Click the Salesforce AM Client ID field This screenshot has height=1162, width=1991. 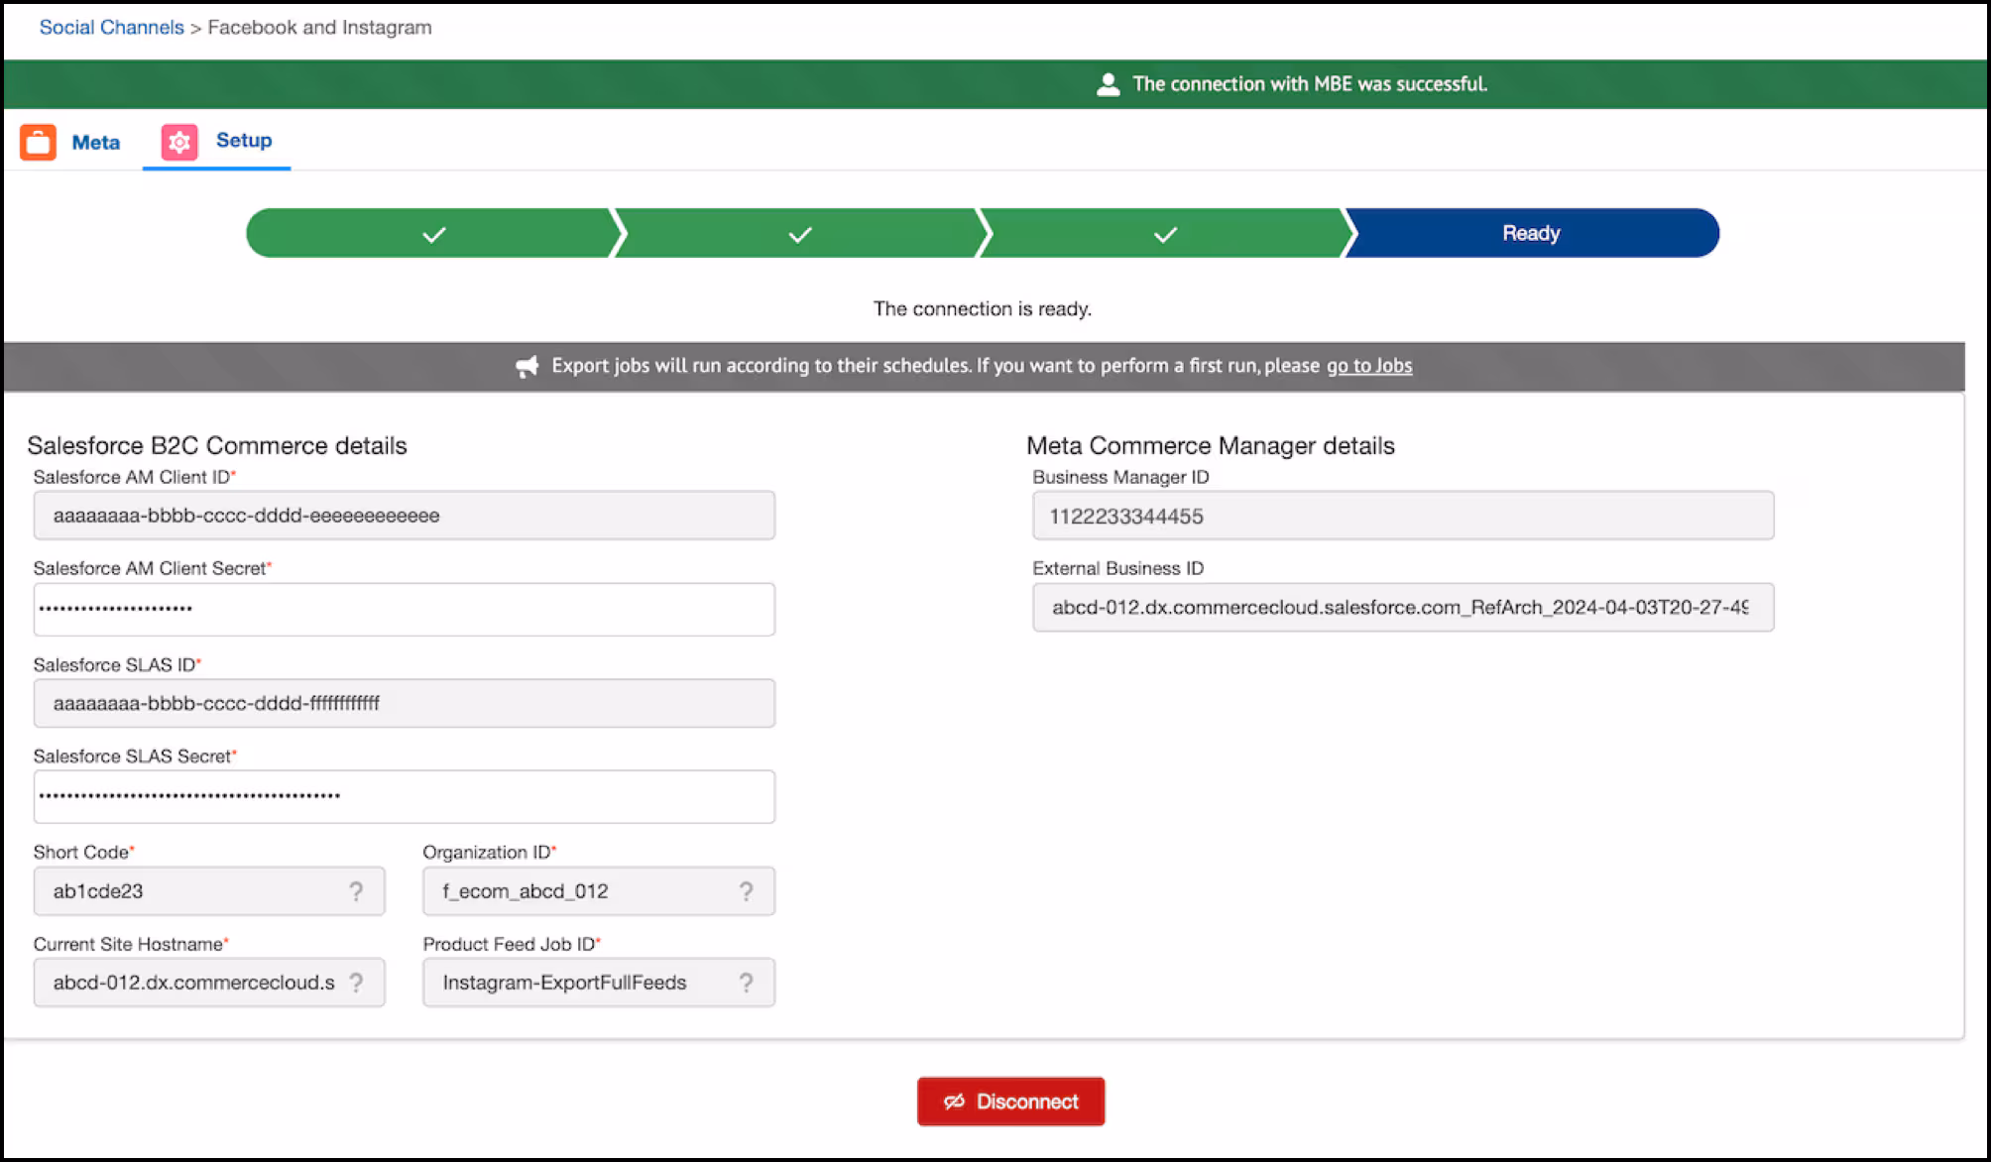(x=405, y=516)
